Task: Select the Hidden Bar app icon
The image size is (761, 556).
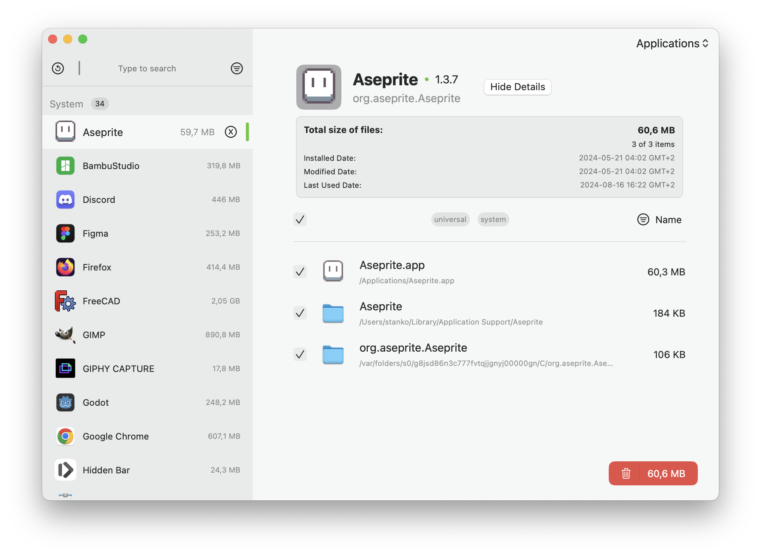Action: click(65, 470)
